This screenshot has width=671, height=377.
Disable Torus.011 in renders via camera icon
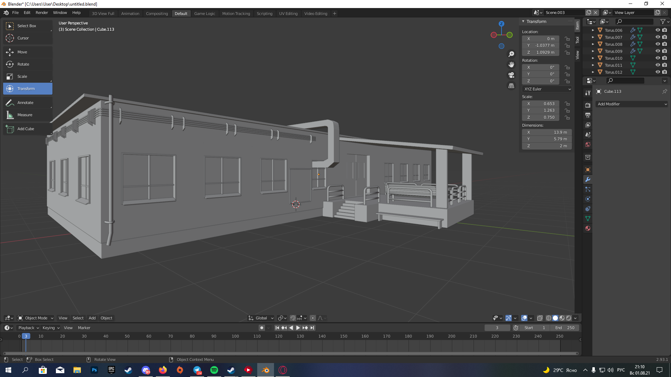(x=664, y=65)
